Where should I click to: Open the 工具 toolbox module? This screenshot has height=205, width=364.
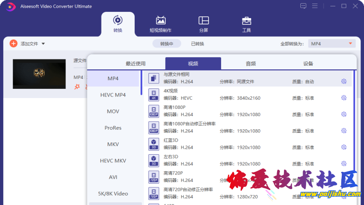(246, 24)
